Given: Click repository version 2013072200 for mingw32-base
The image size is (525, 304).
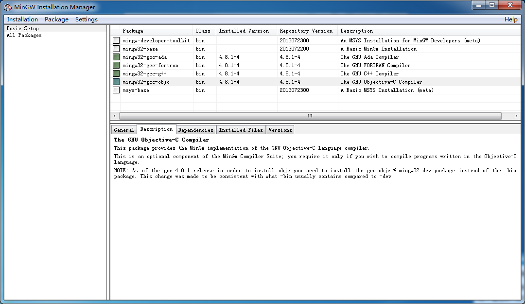Looking at the screenshot, I should click(294, 49).
